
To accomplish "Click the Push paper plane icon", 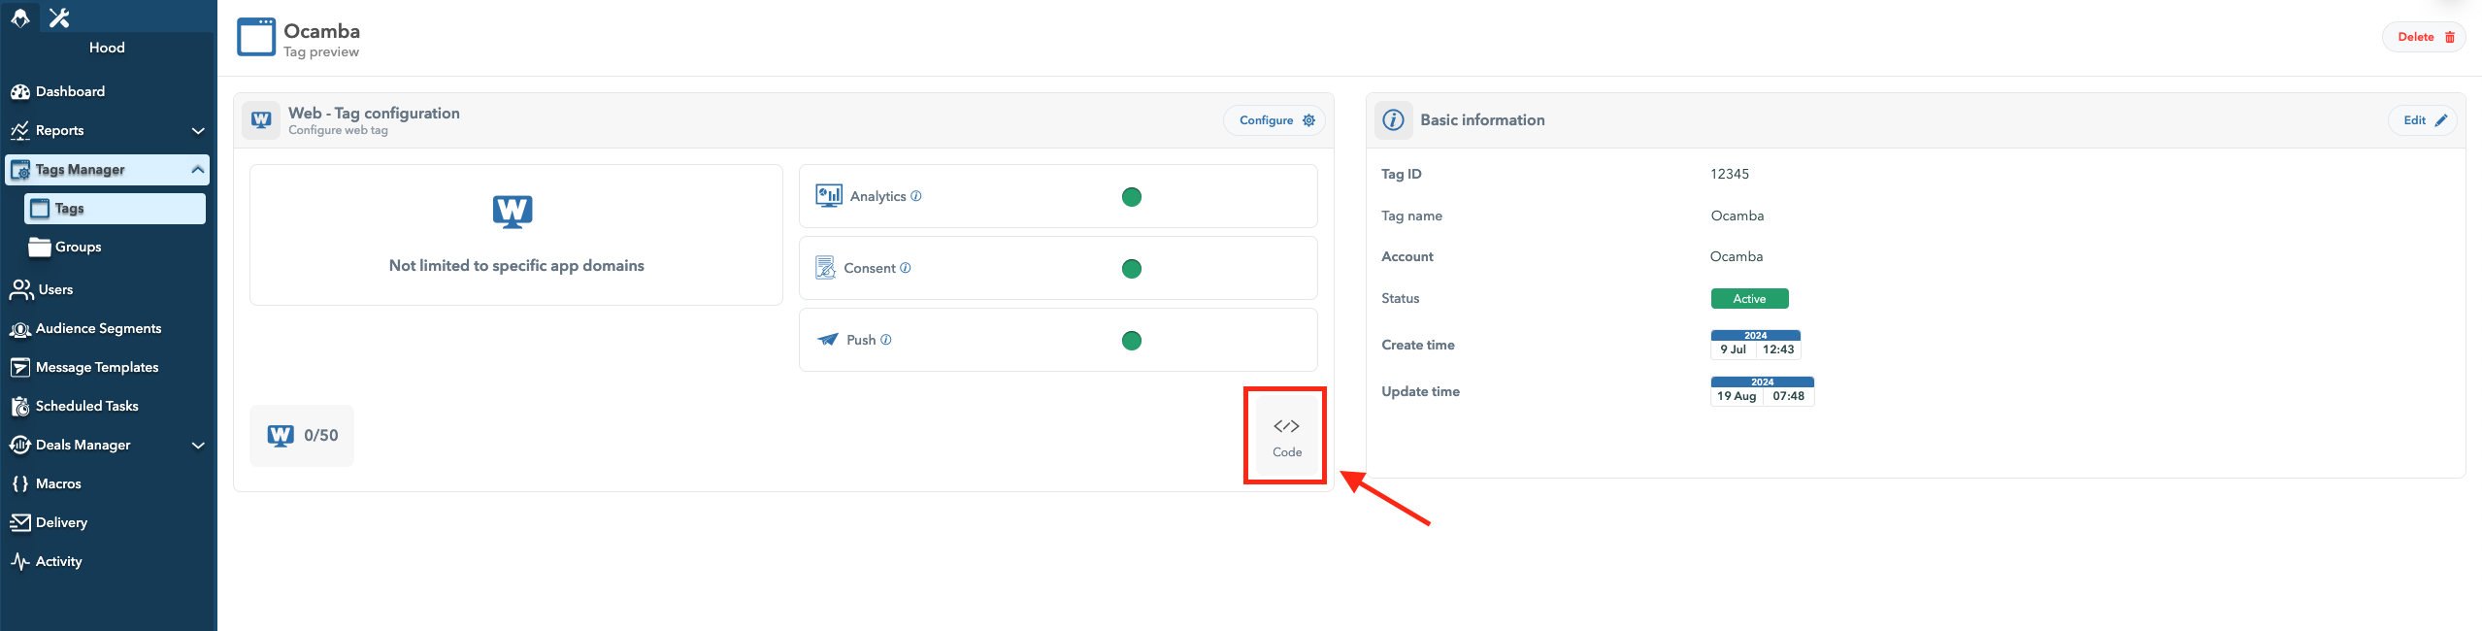I will 827,340.
